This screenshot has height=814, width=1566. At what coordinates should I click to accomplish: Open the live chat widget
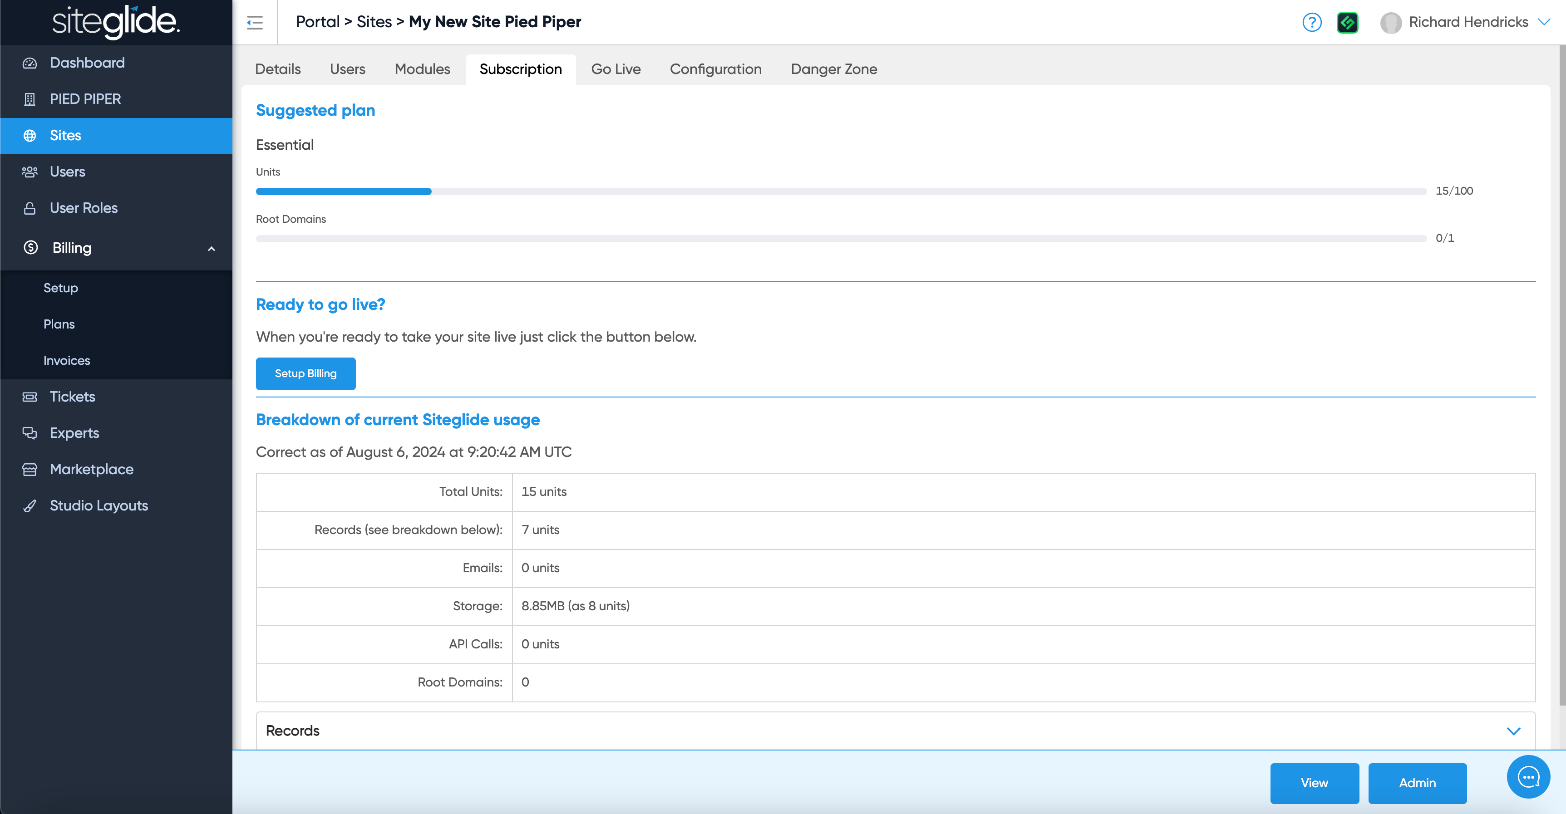pyautogui.click(x=1528, y=777)
